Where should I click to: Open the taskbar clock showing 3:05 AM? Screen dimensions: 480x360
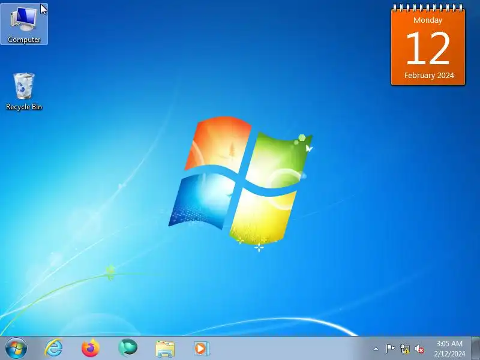click(449, 349)
